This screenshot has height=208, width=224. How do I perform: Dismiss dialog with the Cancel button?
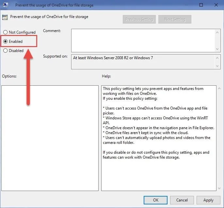(182, 200)
